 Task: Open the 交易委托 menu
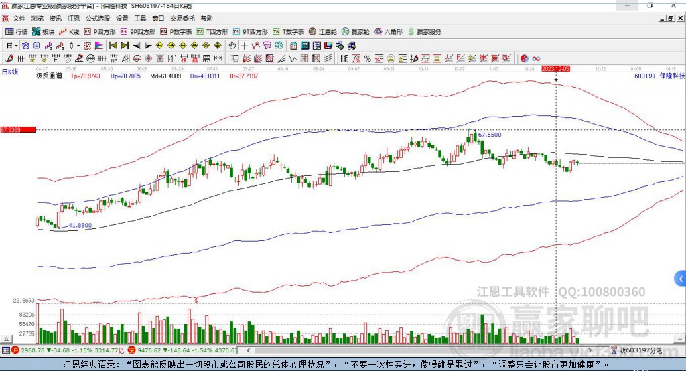click(182, 18)
